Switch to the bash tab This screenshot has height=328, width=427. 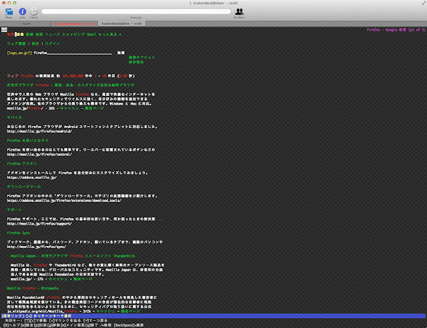coord(27,24)
